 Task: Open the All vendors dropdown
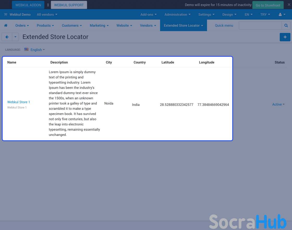[x=47, y=14]
